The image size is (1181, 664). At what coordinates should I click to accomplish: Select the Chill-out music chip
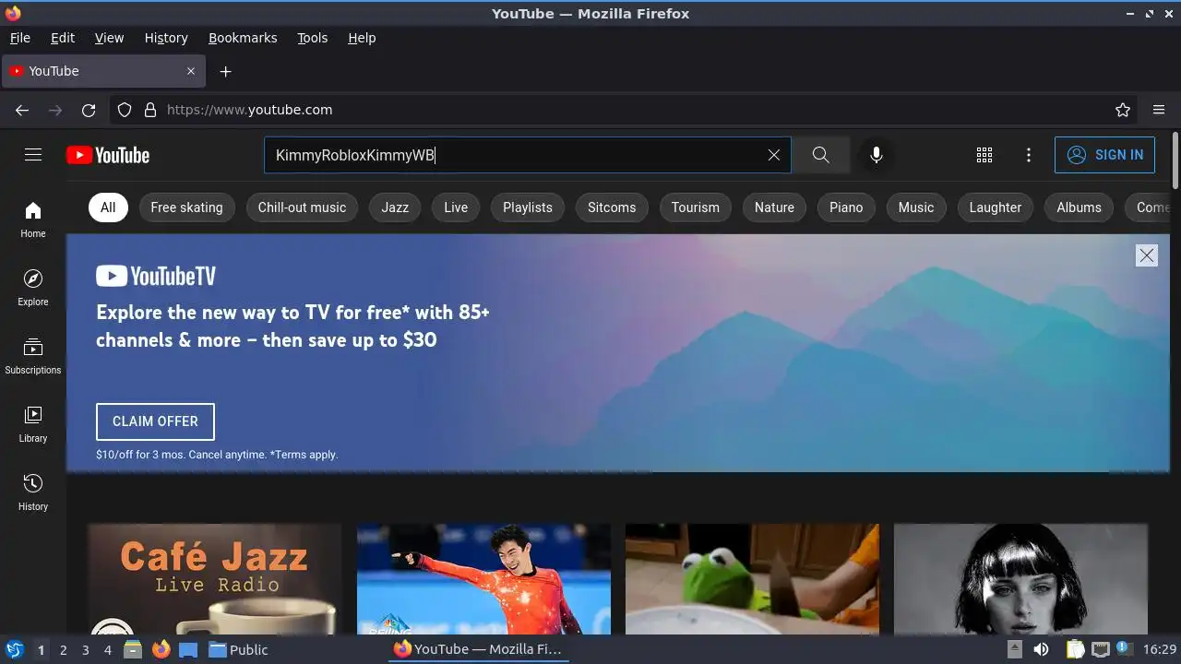(302, 207)
